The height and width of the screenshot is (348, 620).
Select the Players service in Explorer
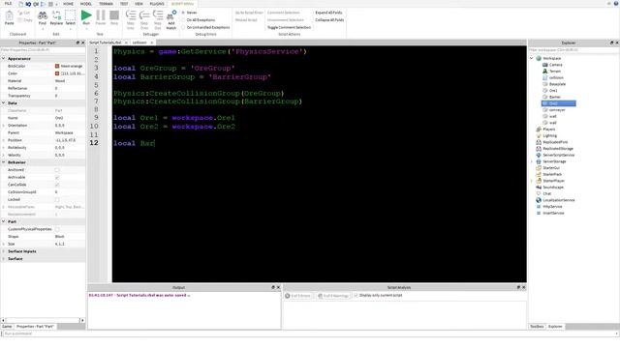coord(548,130)
